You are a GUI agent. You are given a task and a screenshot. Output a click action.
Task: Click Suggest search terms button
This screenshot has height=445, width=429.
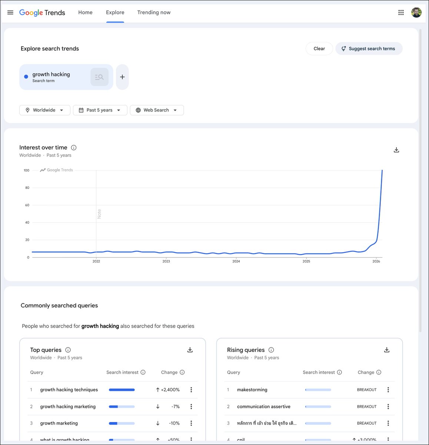[369, 49]
